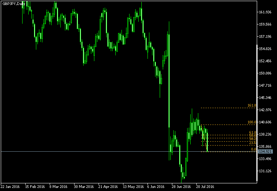Click the 157.196 price axis value

tap(265, 37)
